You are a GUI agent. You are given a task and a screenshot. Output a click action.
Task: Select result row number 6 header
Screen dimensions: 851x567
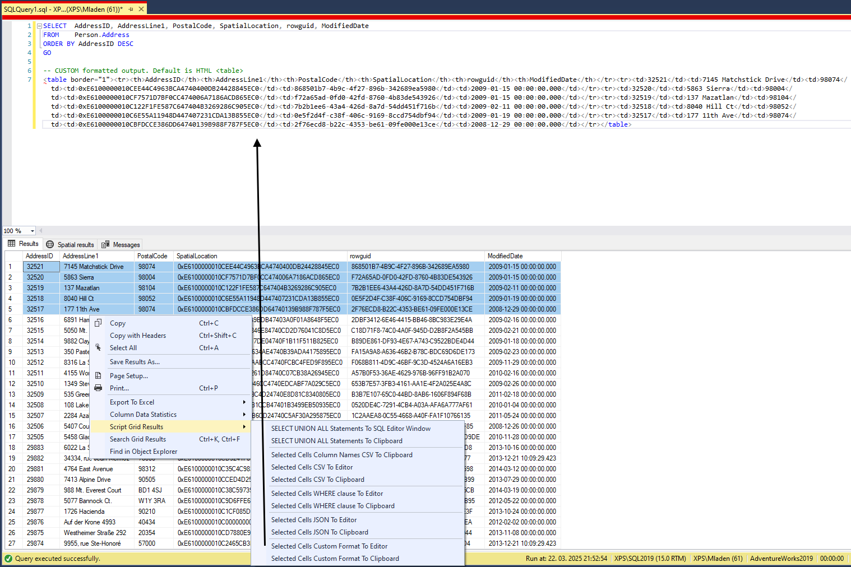pyautogui.click(x=13, y=320)
